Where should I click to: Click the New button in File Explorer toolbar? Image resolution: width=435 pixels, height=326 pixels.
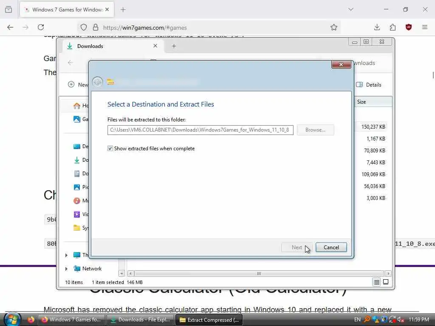click(x=78, y=84)
